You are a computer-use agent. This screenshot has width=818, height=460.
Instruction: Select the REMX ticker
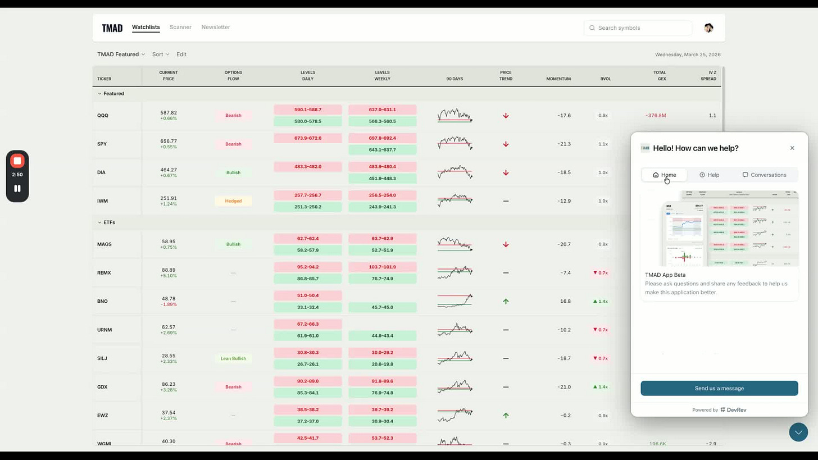click(104, 273)
